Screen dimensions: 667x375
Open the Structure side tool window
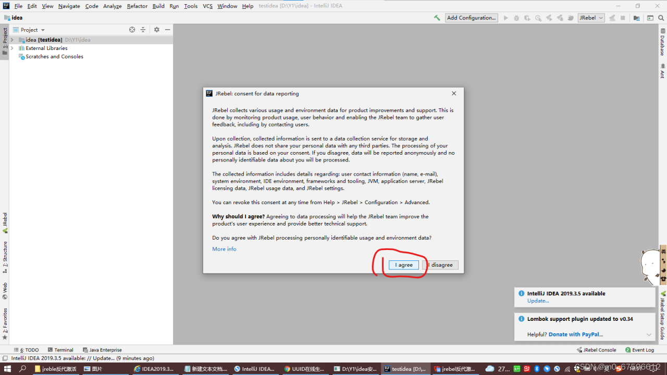[5, 257]
